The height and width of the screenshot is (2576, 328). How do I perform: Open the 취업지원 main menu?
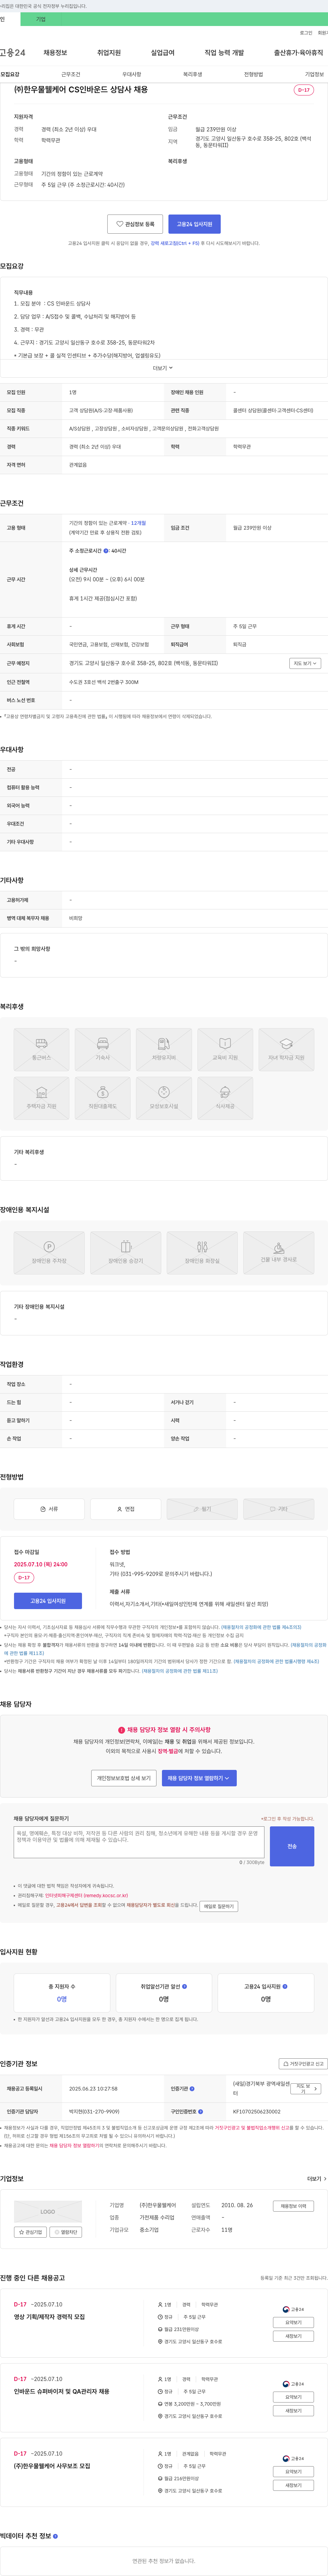[x=109, y=53]
